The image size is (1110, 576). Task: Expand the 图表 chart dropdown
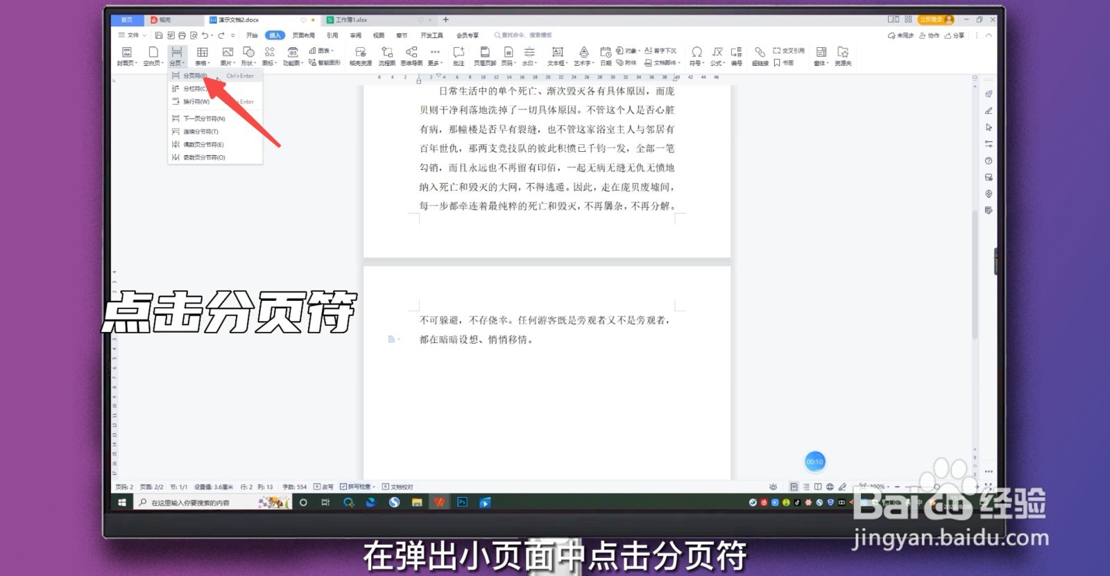(322, 51)
